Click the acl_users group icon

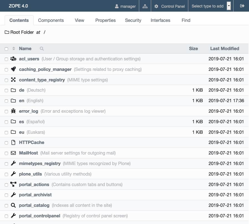[x=13, y=59]
